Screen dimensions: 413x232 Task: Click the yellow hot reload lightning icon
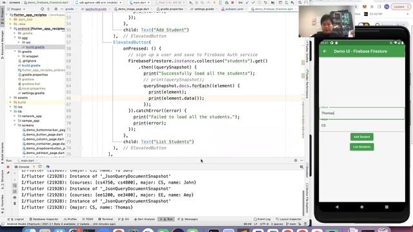[34, 167]
